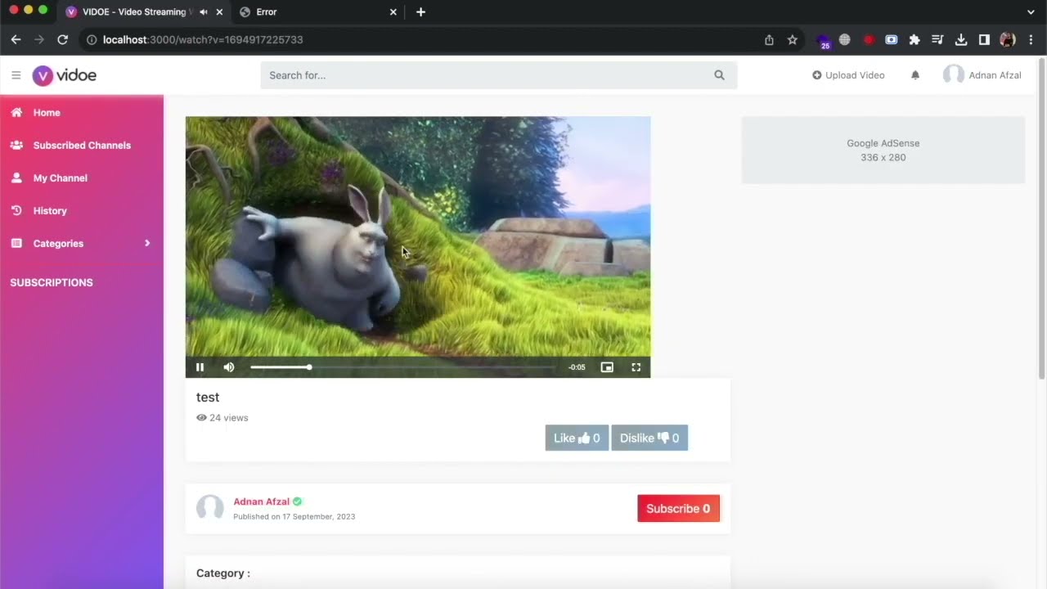1047x589 pixels.
Task: Open Adnan Afzal channel link
Action: [262, 501]
